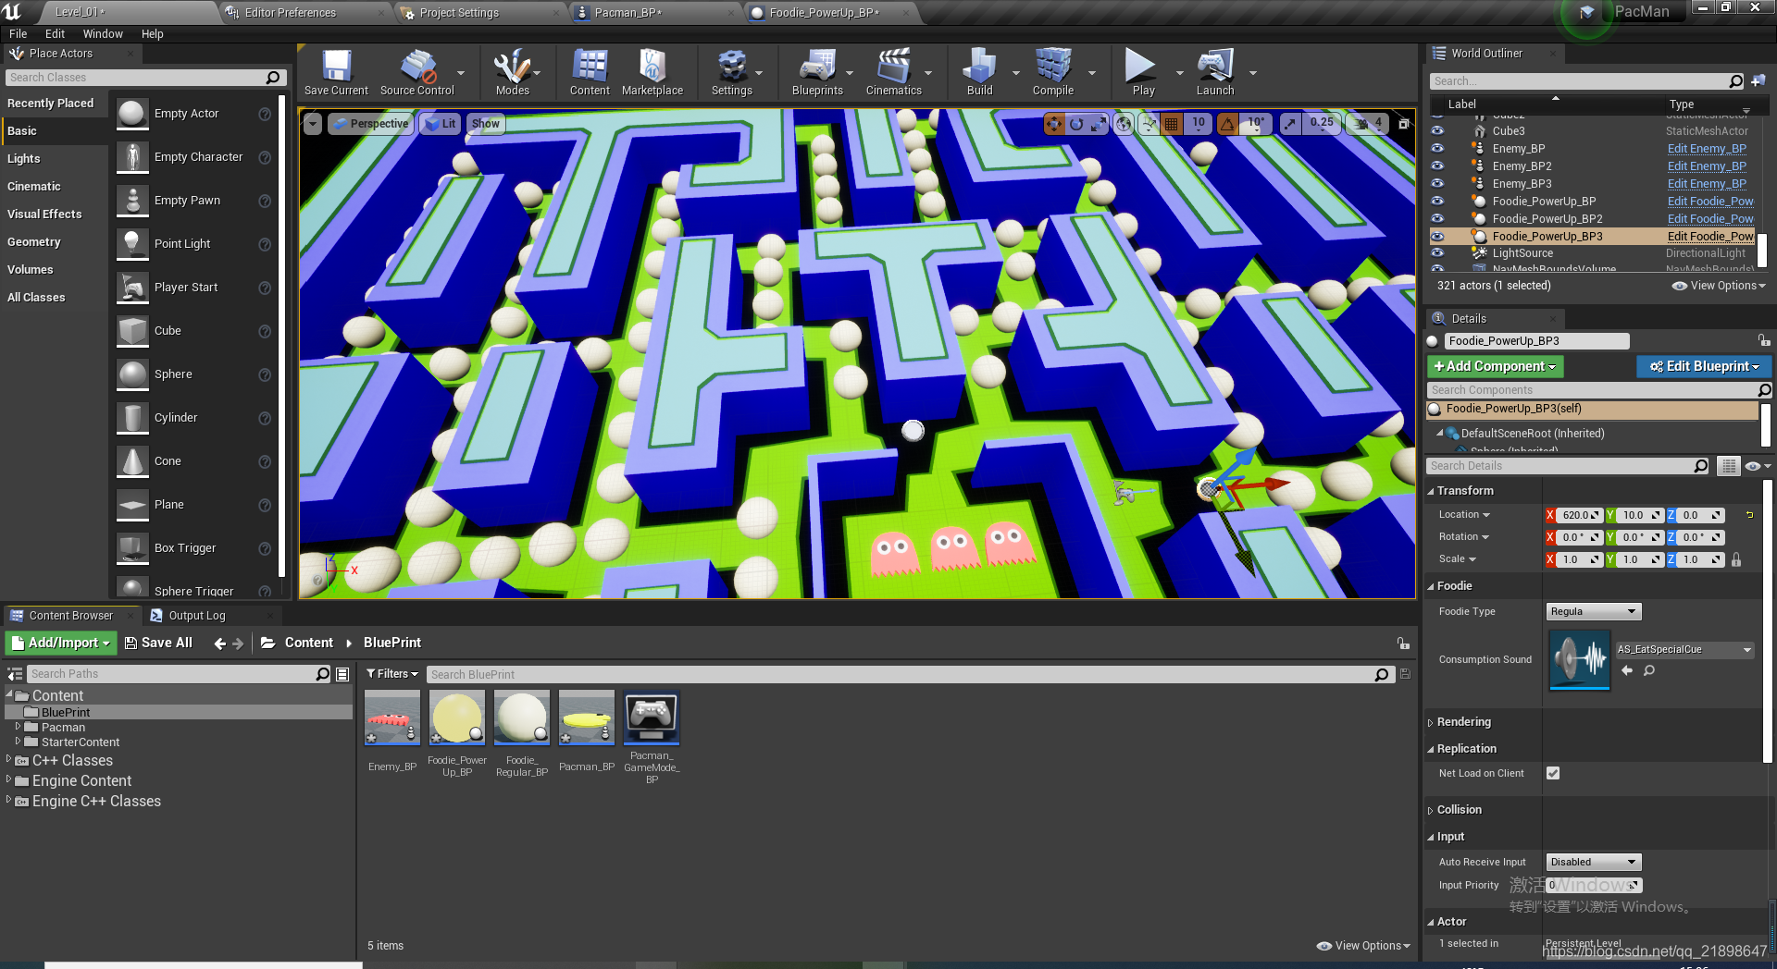Toggle scale lock icon
The image size is (1777, 969).
tap(1736, 559)
